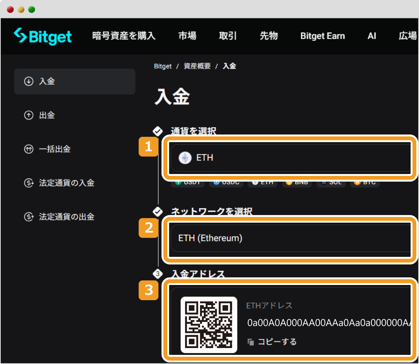Click the 法定通貨の入金 sidebar icon
This screenshot has width=419, height=364.
pyautogui.click(x=29, y=183)
